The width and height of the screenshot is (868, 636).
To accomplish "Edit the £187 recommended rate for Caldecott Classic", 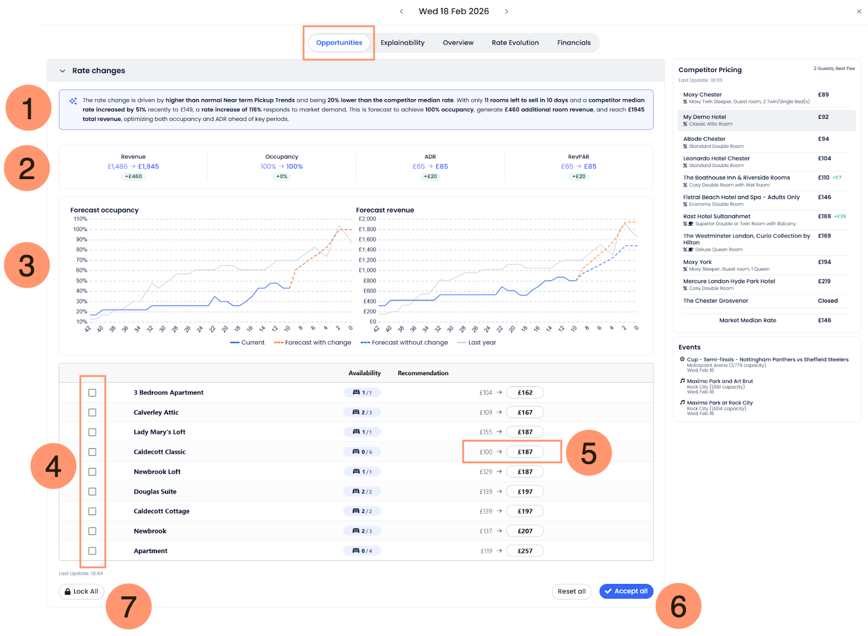I will click(x=525, y=452).
